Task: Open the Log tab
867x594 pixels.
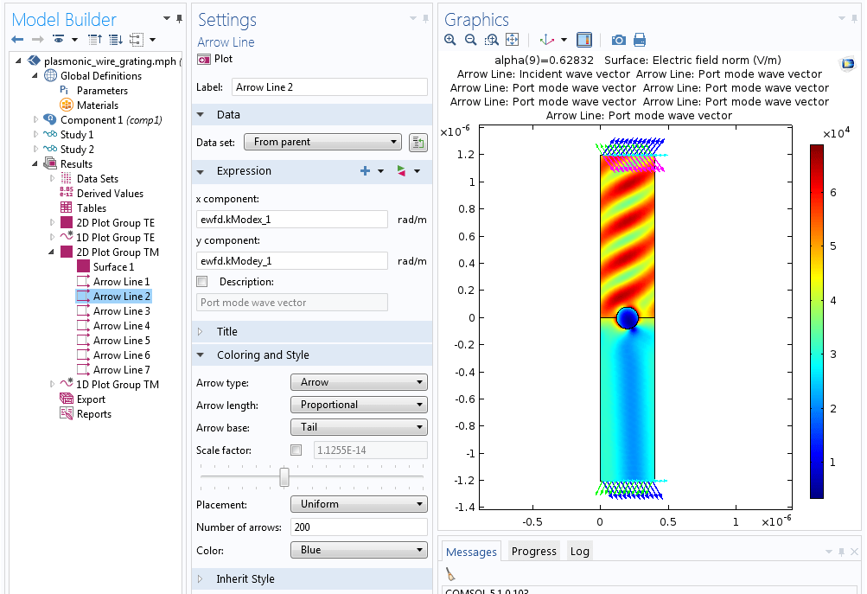Action: tap(579, 552)
